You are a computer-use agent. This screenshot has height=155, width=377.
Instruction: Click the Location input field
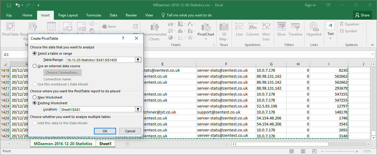(x=97, y=110)
